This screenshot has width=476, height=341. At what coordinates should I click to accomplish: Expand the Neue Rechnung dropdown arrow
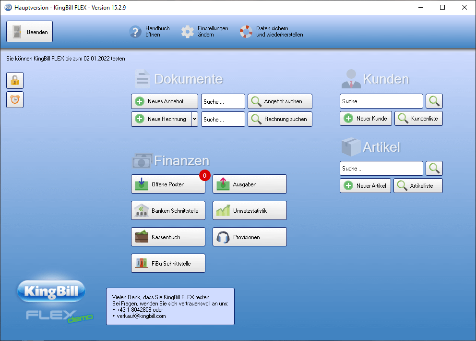195,119
